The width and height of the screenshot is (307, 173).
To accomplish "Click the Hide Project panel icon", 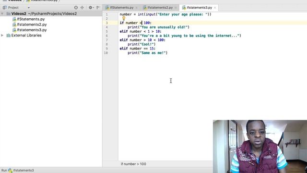I will tap(98, 8).
